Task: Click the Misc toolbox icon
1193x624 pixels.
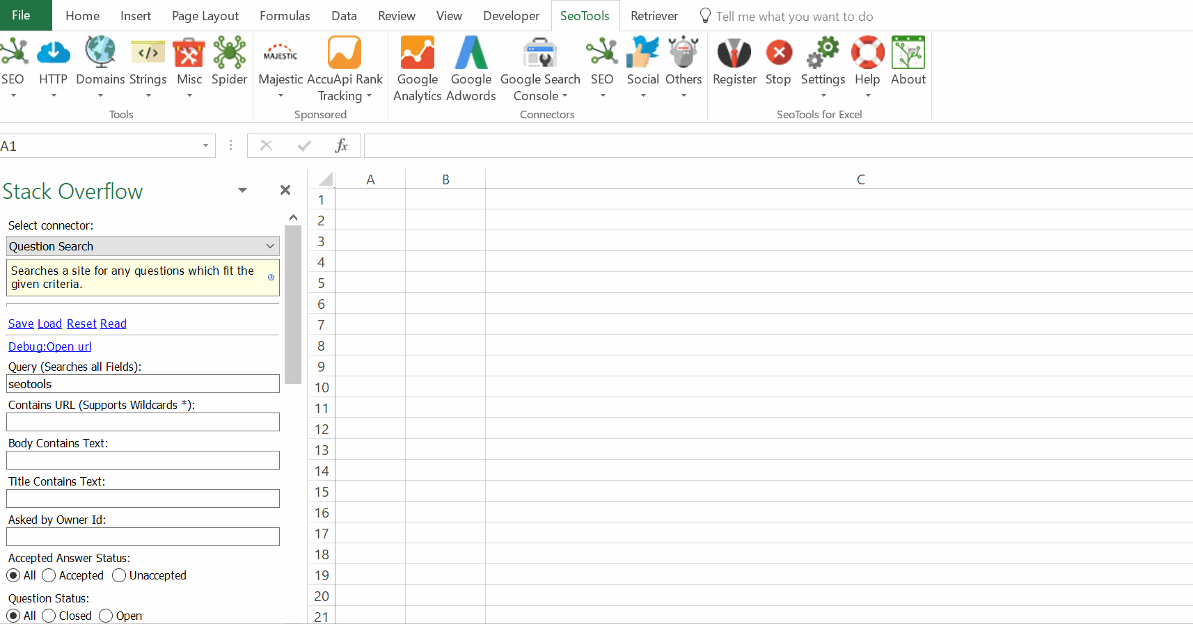Action: pos(189,53)
